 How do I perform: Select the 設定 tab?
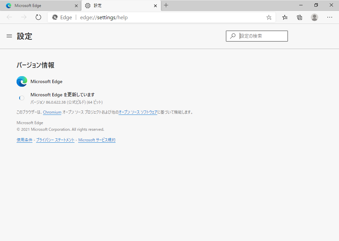point(121,6)
